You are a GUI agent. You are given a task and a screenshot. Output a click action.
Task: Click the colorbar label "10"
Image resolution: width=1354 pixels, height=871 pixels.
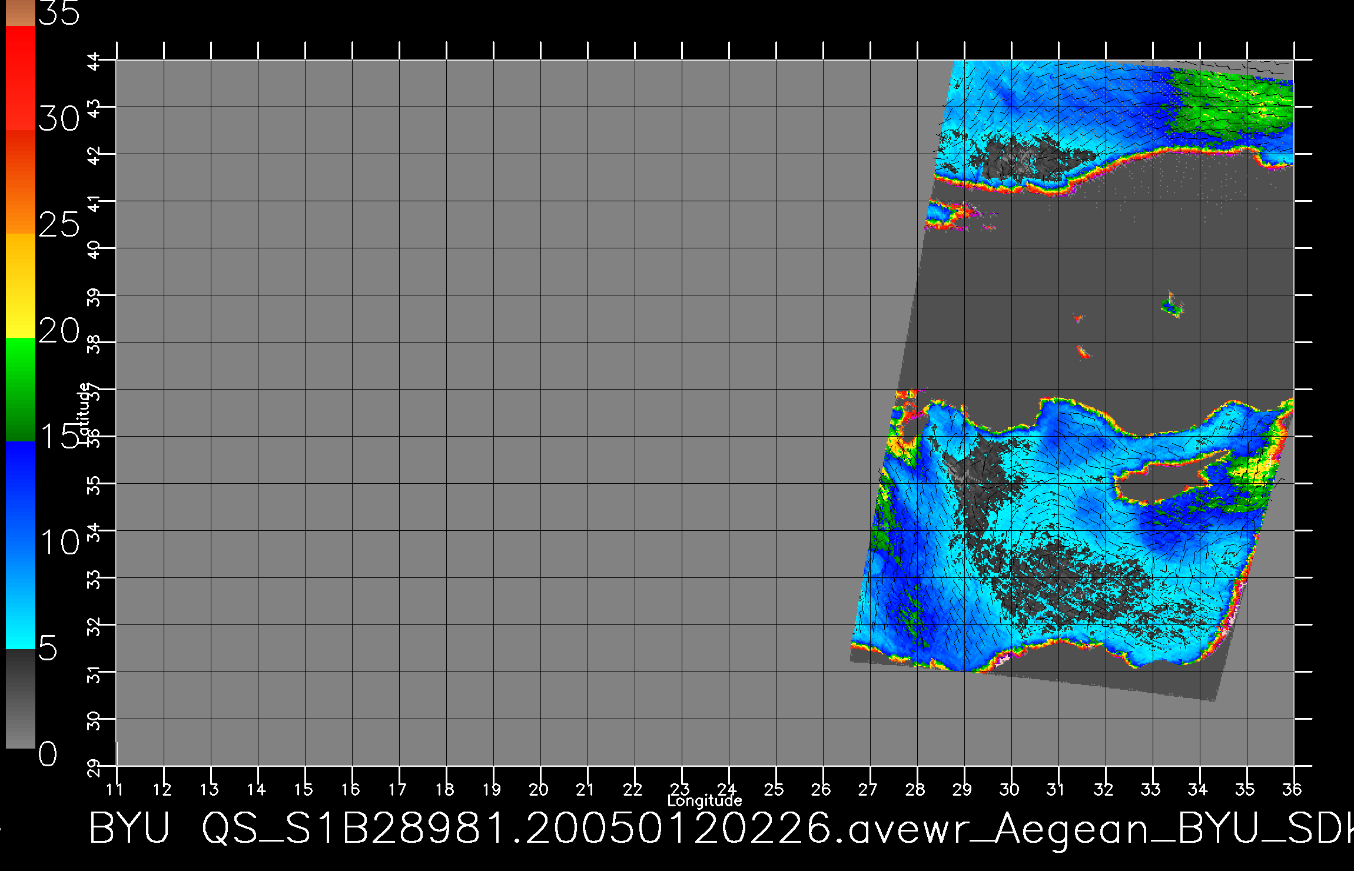59,542
